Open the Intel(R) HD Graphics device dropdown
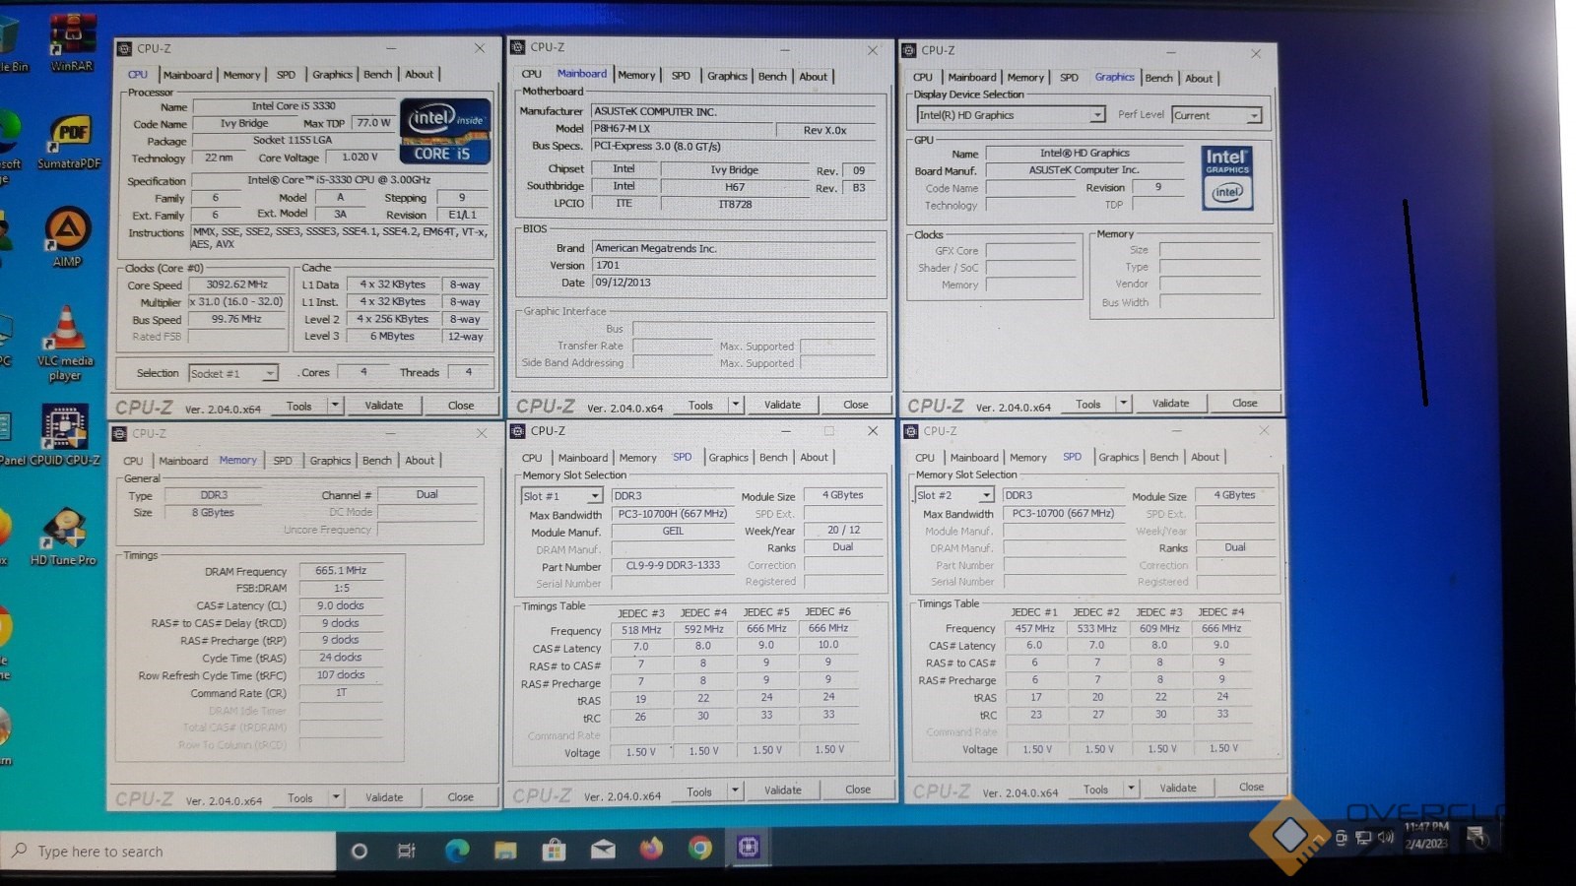The width and height of the screenshot is (1576, 886). 1096,115
